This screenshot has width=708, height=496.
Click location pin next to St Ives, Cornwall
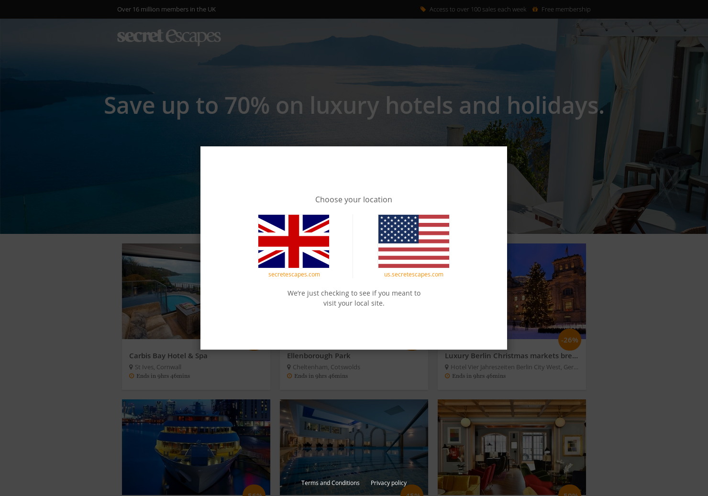tap(131, 367)
